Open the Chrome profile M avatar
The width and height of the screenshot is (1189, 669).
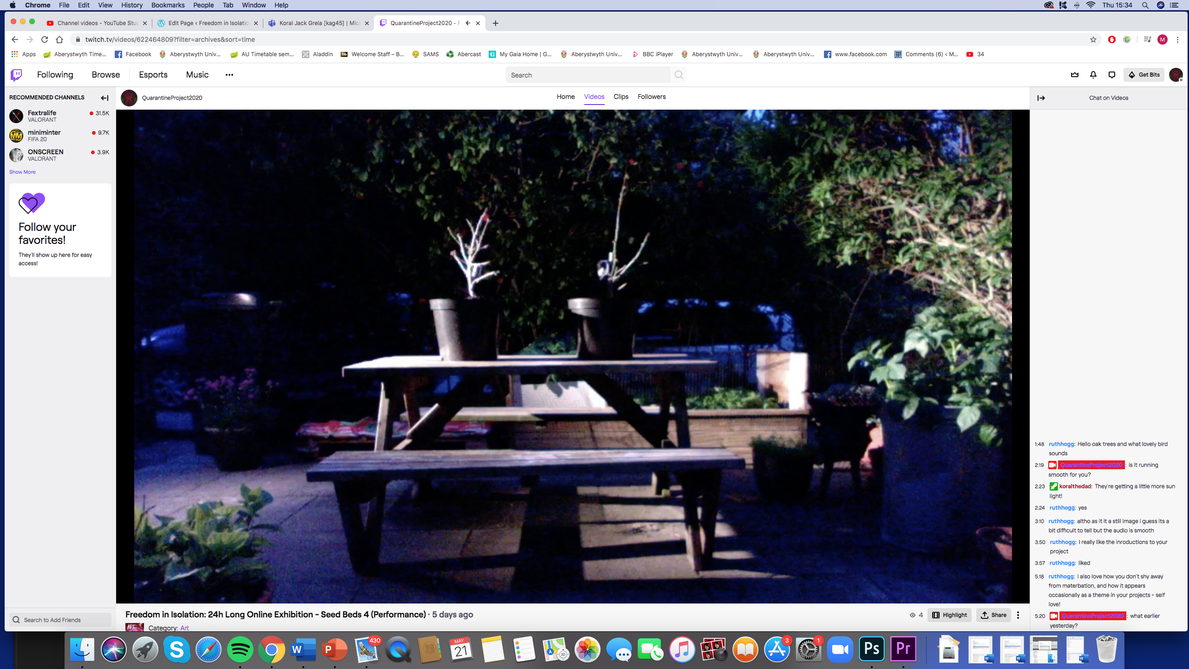click(x=1163, y=39)
